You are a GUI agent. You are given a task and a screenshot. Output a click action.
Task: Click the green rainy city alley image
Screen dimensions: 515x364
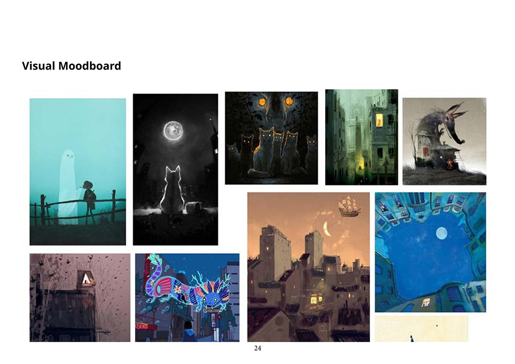coord(362,137)
